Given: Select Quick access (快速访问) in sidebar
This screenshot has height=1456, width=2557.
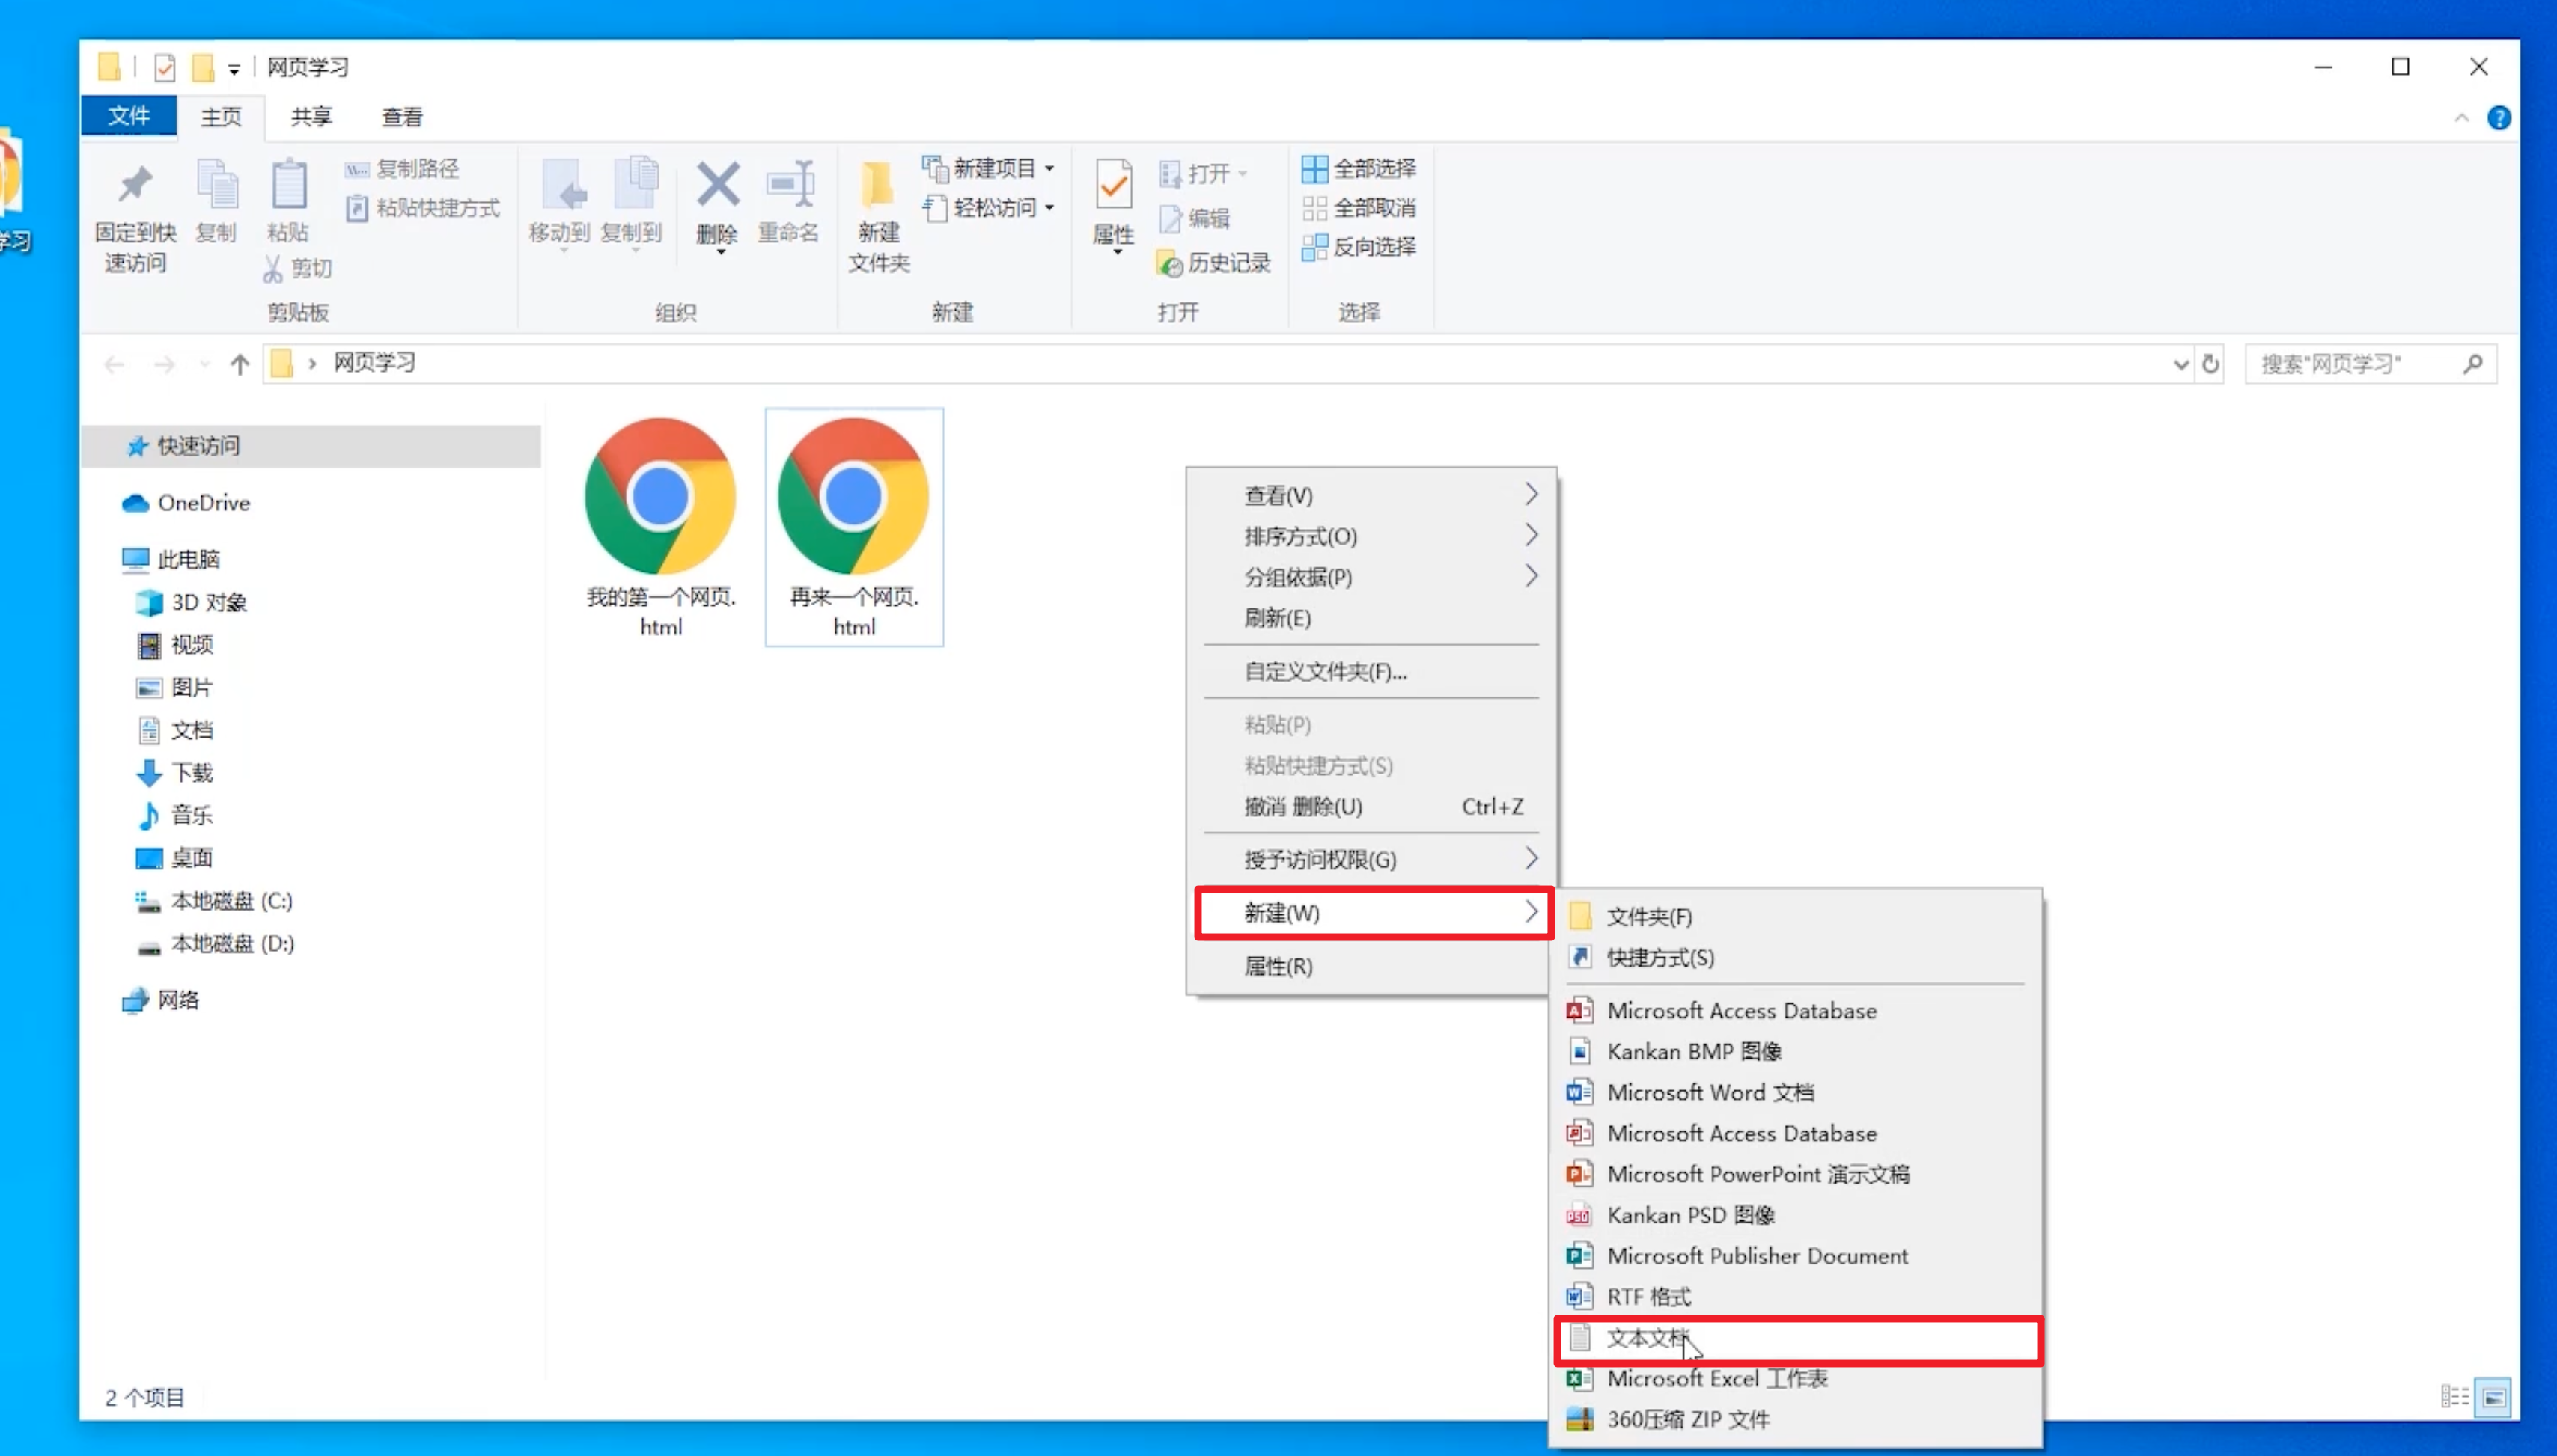Looking at the screenshot, I should point(311,446).
